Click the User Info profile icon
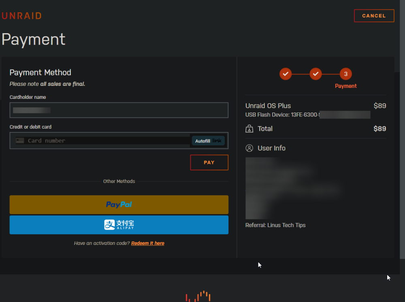 249,148
